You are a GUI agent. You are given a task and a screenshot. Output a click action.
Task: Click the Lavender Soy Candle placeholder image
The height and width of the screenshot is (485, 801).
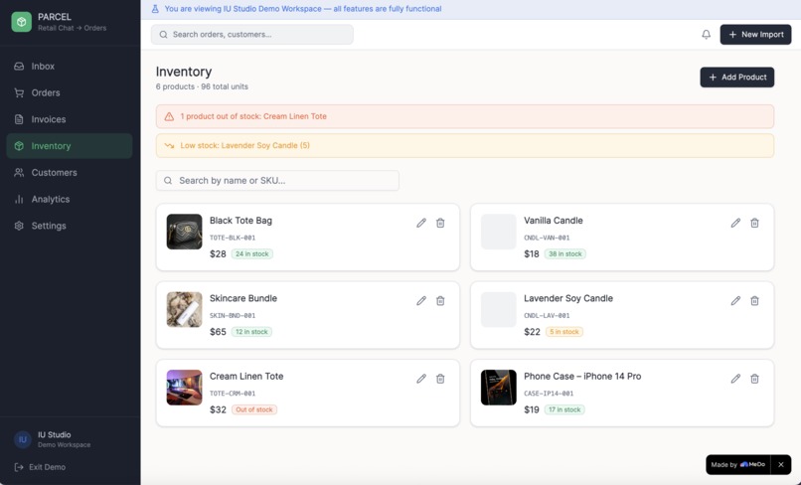(499, 310)
